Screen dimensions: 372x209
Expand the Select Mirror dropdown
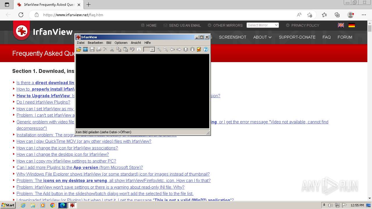(263, 25)
